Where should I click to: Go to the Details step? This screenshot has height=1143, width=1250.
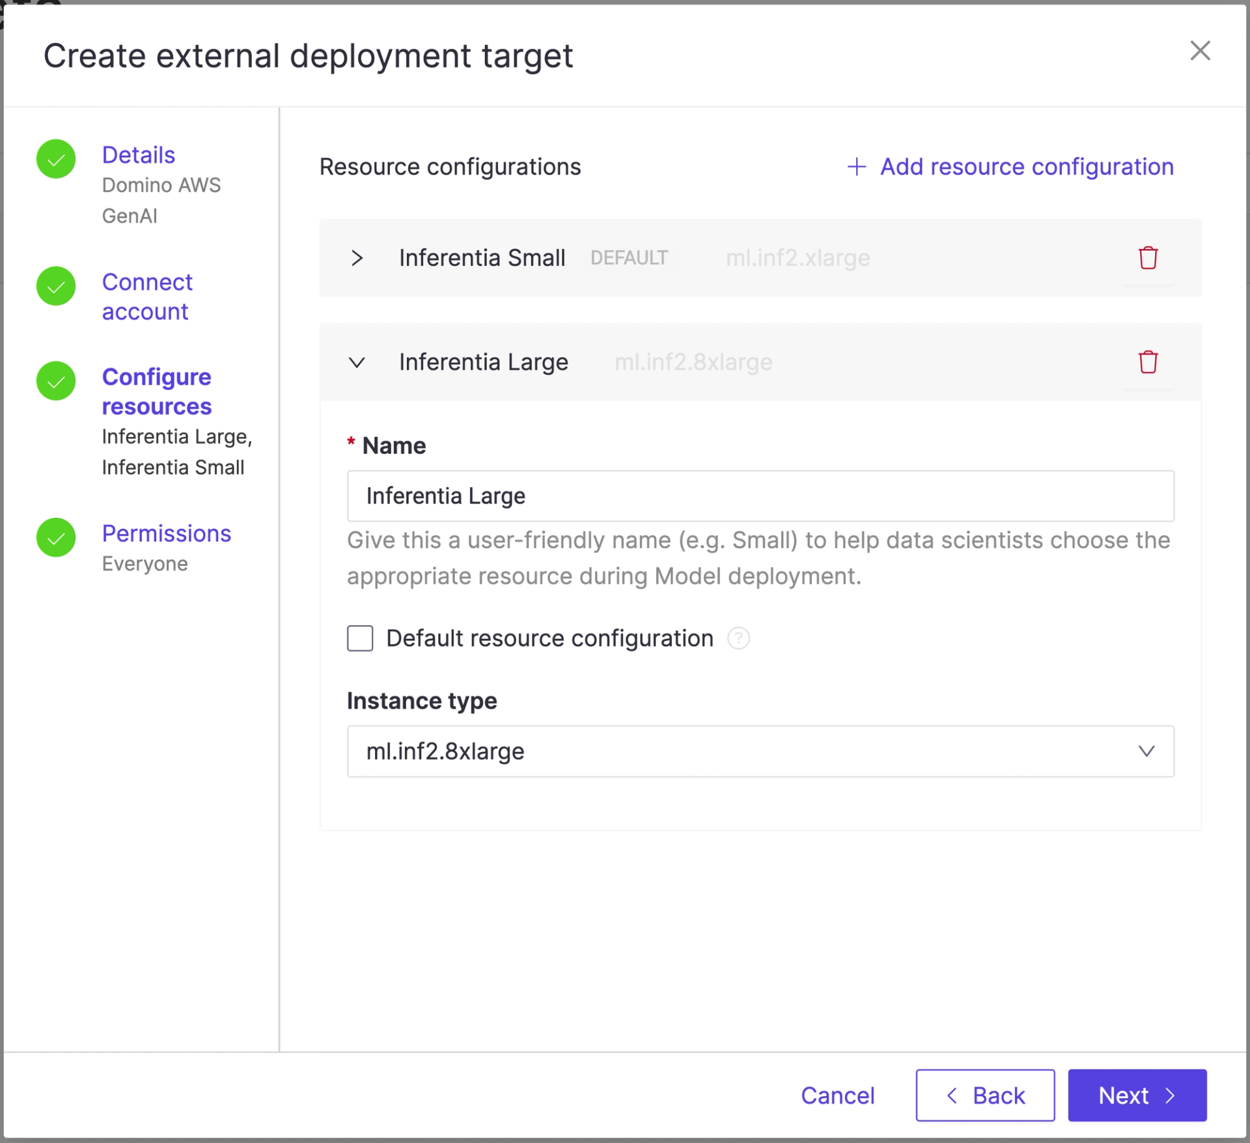point(139,155)
